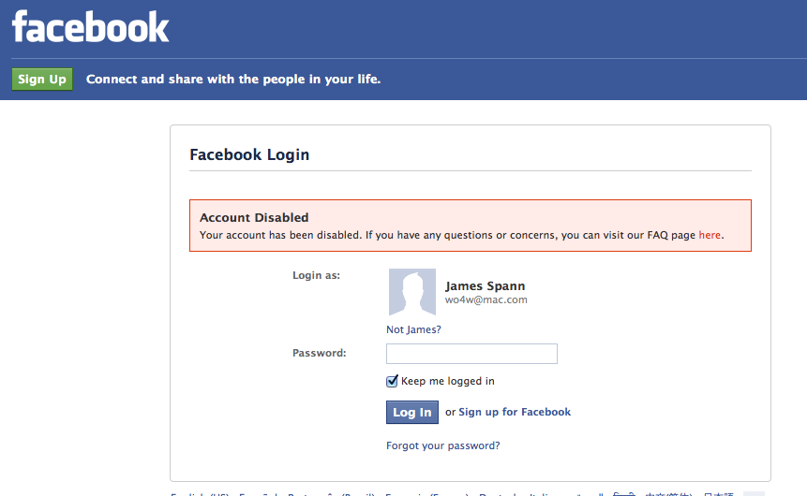Click 'Forgot your password?' link

[442, 445]
